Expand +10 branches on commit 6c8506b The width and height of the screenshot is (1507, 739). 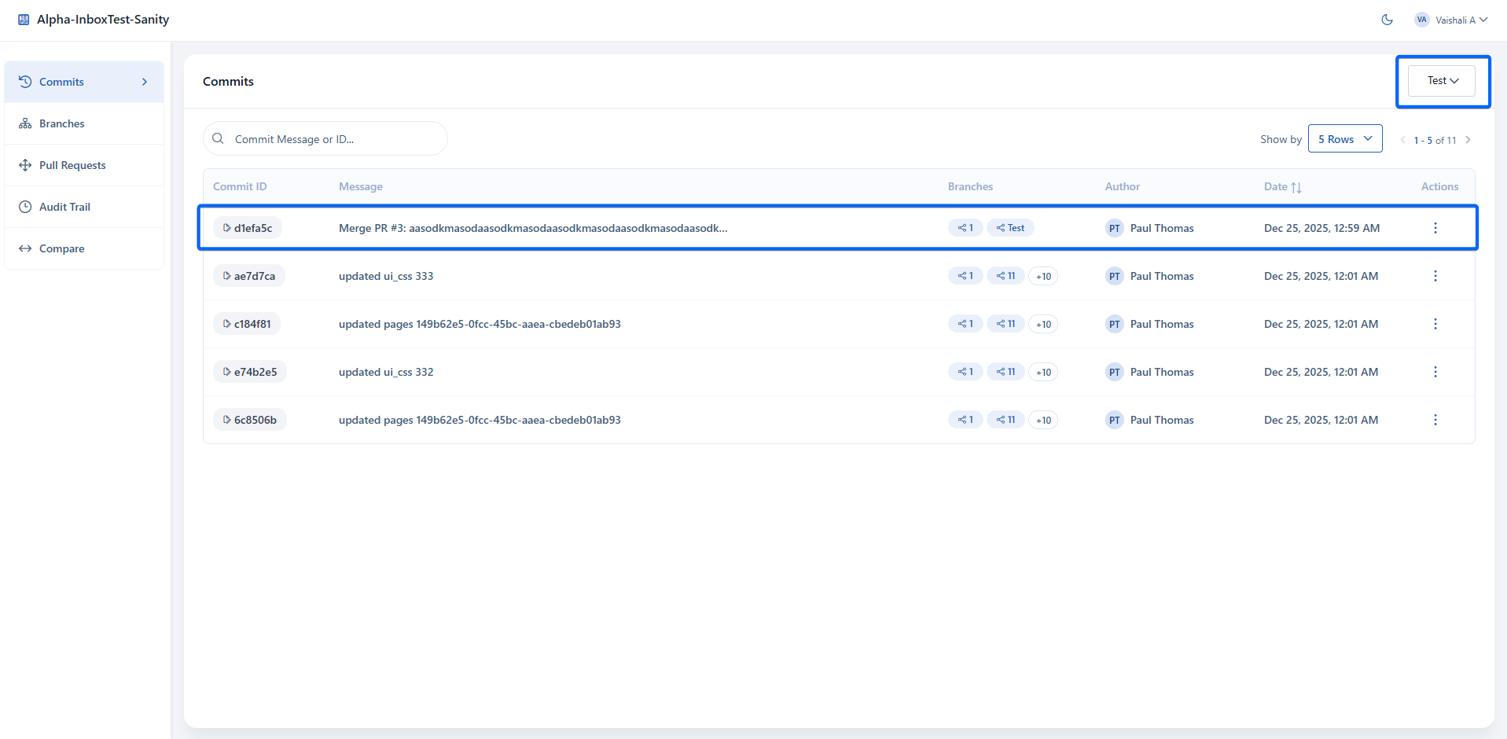pos(1043,420)
